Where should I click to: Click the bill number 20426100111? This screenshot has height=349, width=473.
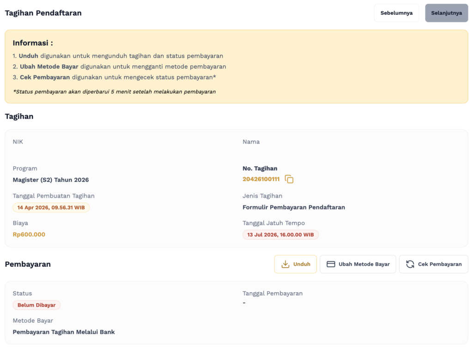tap(261, 179)
